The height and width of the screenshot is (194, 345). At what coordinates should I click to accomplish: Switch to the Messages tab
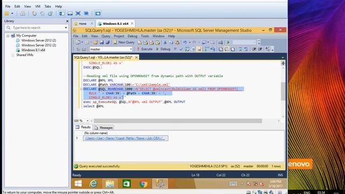tap(103, 128)
